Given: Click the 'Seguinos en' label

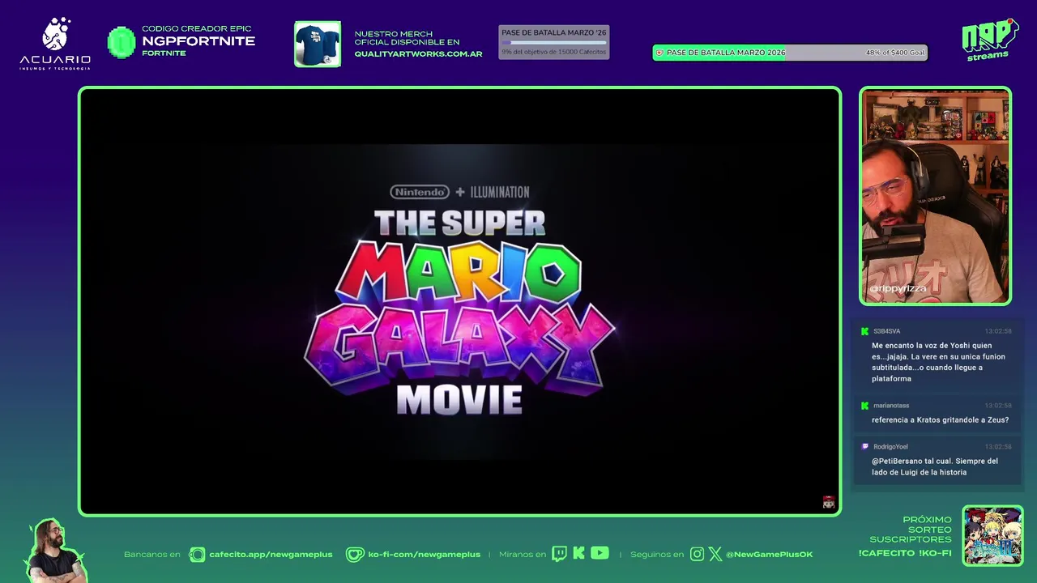Looking at the screenshot, I should point(657,555).
